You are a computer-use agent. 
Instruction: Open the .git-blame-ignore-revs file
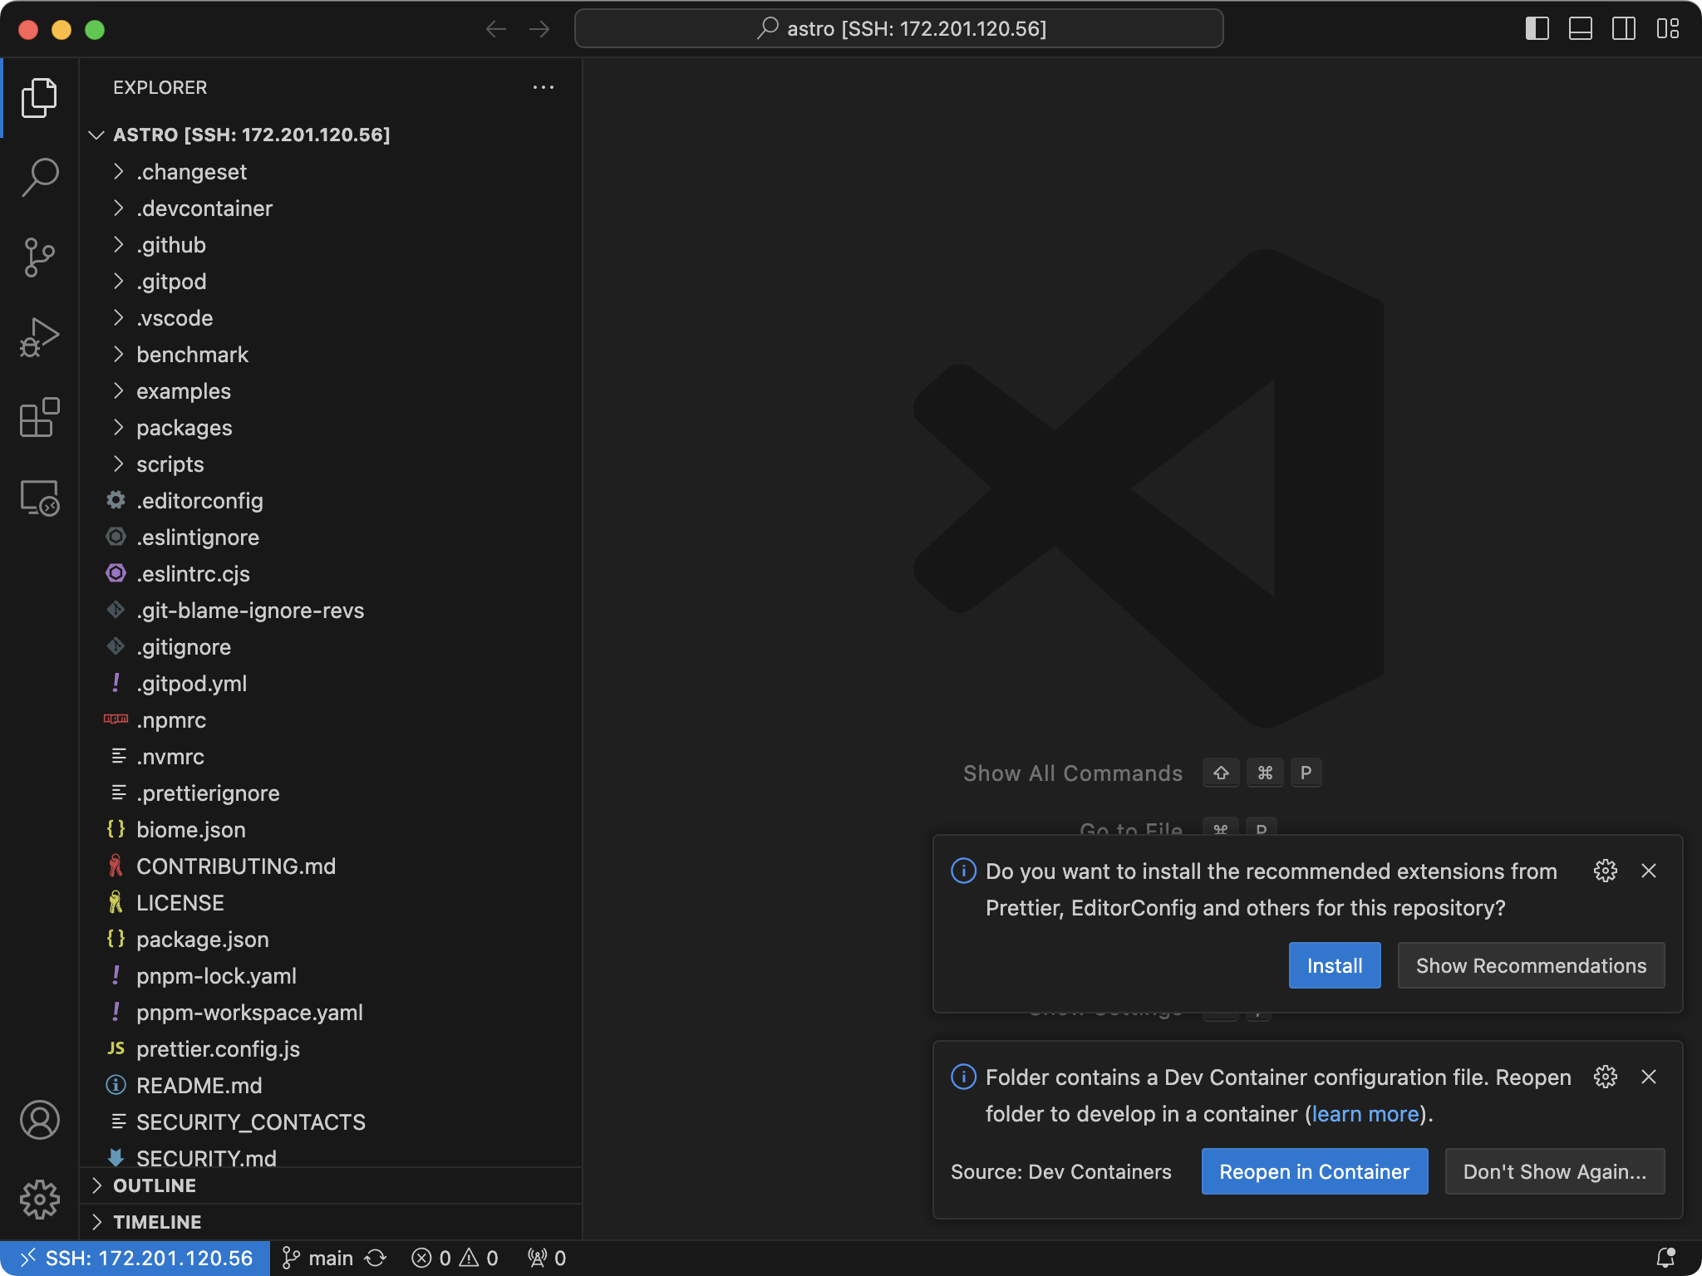coord(331,611)
